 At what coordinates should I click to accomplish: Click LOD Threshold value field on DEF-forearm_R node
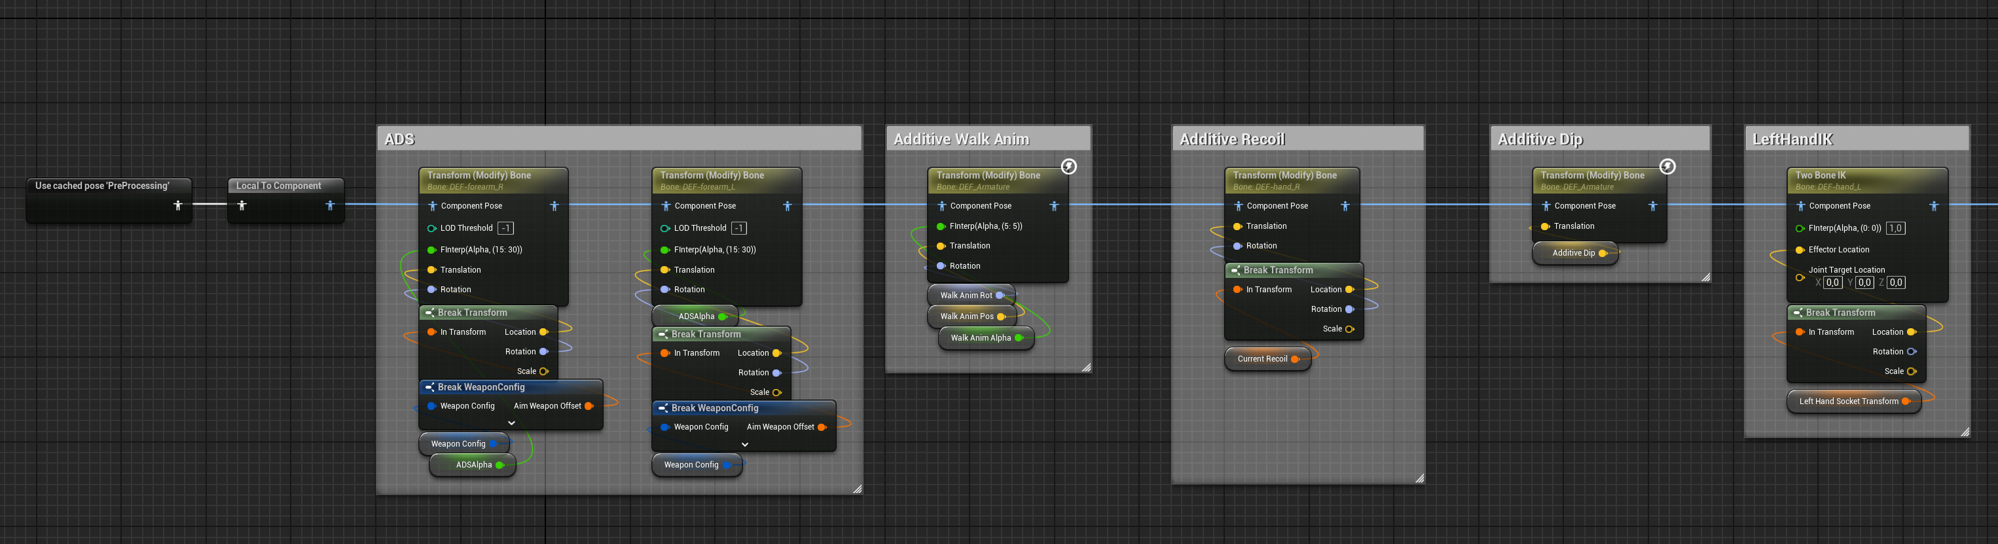click(x=505, y=229)
